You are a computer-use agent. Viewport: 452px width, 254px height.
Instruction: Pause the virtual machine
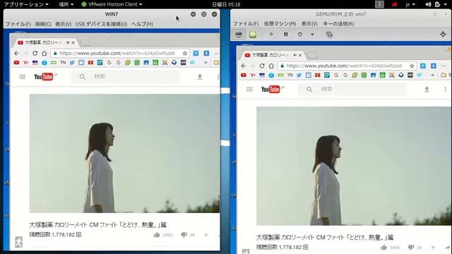click(x=285, y=35)
